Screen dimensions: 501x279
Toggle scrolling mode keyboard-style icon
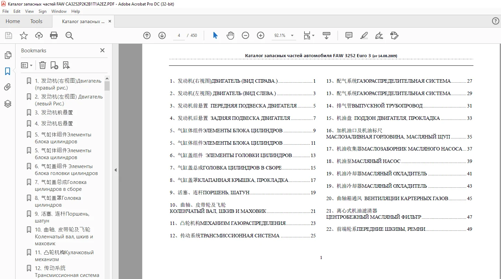pos(327,35)
